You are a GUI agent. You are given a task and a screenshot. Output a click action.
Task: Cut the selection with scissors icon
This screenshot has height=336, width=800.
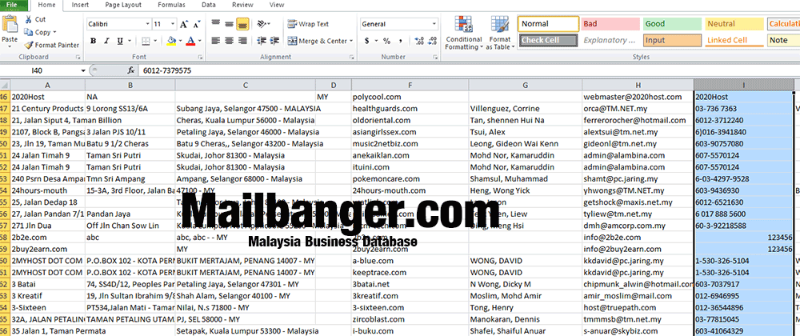[27, 19]
